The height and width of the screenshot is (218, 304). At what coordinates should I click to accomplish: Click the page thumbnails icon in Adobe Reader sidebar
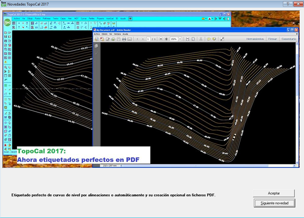[96, 46]
